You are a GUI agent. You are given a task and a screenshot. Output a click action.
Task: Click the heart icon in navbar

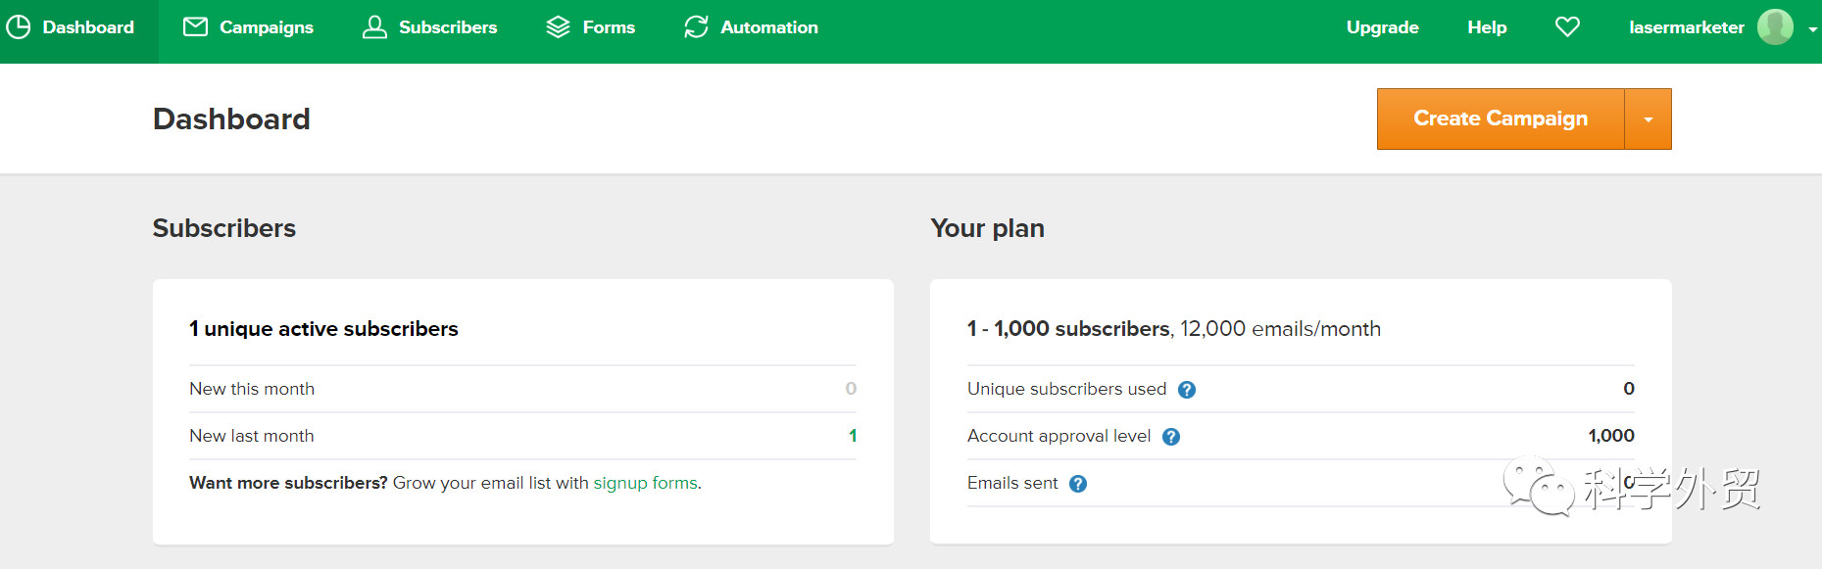(1567, 27)
